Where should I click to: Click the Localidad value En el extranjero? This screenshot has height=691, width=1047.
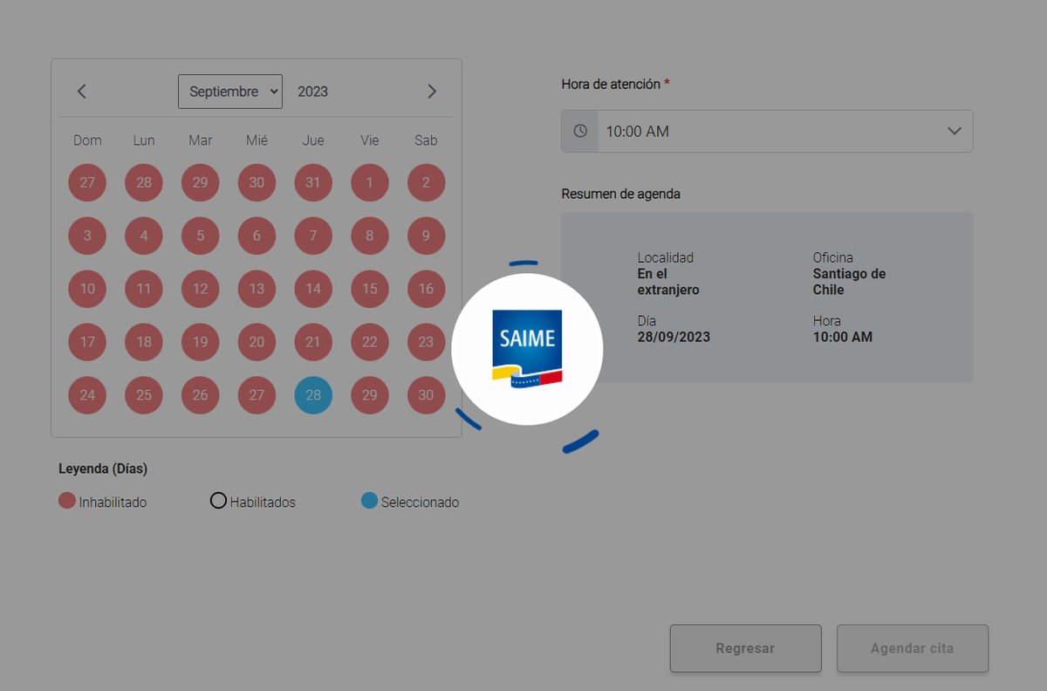tap(668, 282)
